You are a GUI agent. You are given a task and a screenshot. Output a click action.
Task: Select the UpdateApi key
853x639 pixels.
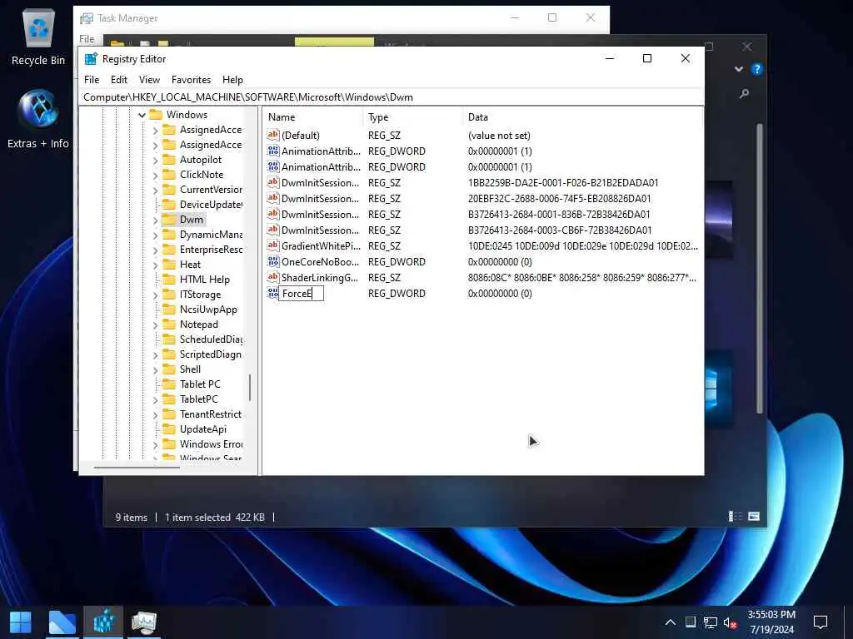(203, 429)
